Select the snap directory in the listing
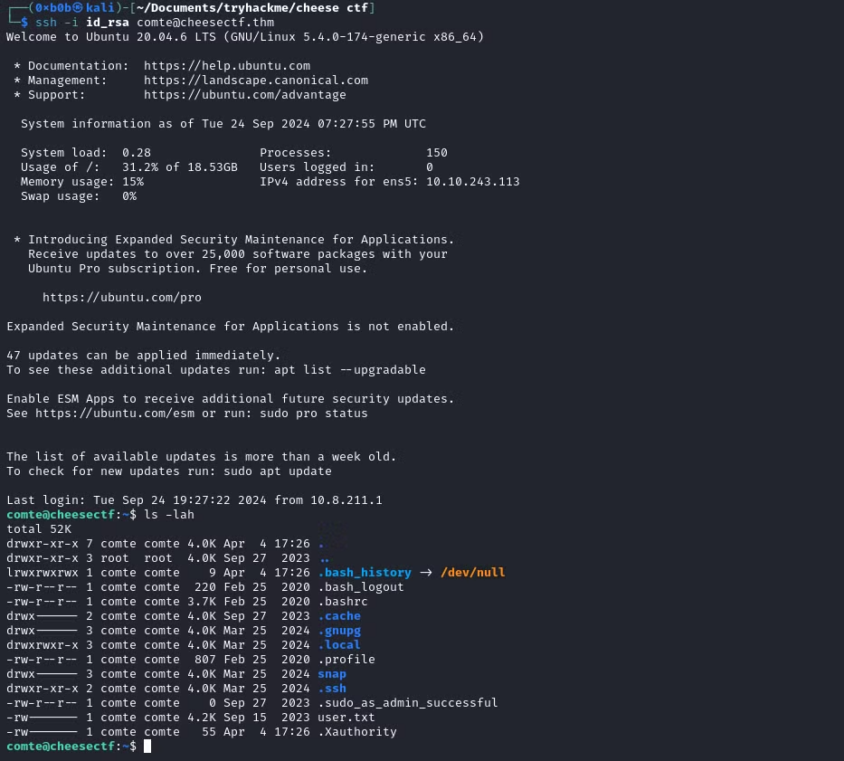Viewport: 844px width, 761px height. 332,674
